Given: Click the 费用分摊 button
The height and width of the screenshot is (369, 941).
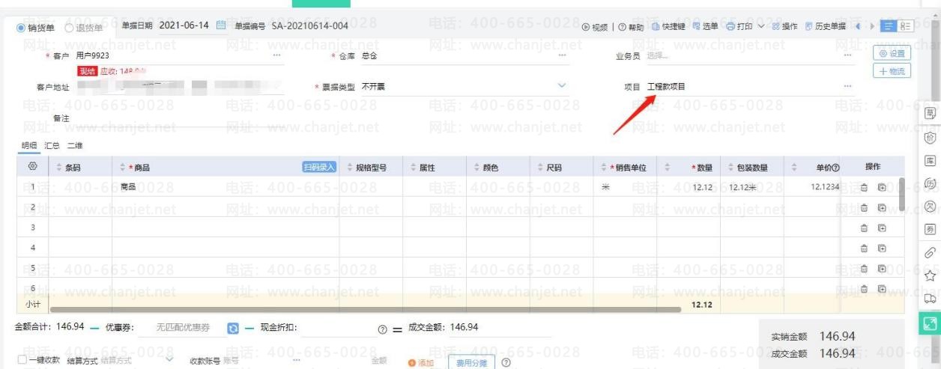Looking at the screenshot, I should click(472, 362).
